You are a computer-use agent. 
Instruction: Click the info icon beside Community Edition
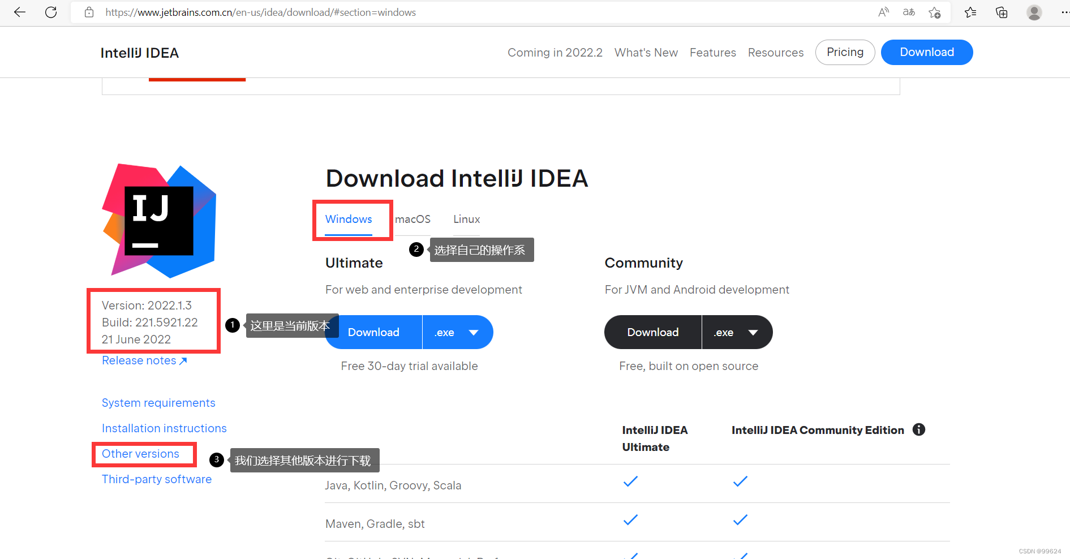coord(919,429)
